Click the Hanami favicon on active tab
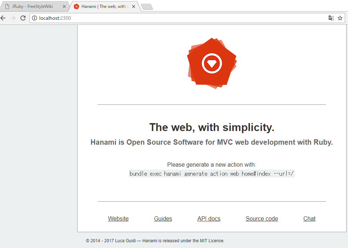The height and width of the screenshot is (248, 348). pyautogui.click(x=76, y=6)
